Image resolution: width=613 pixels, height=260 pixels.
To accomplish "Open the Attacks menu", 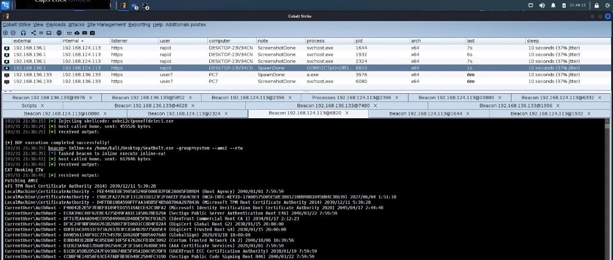I will (x=76, y=24).
